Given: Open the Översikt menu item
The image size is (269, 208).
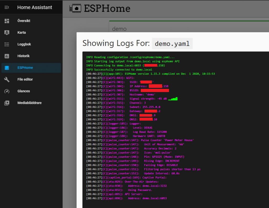Looking at the screenshot, I should tap(31, 21).
